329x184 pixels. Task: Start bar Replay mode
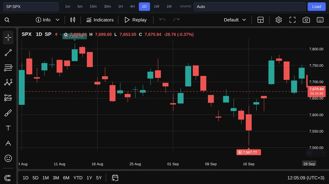point(136,20)
